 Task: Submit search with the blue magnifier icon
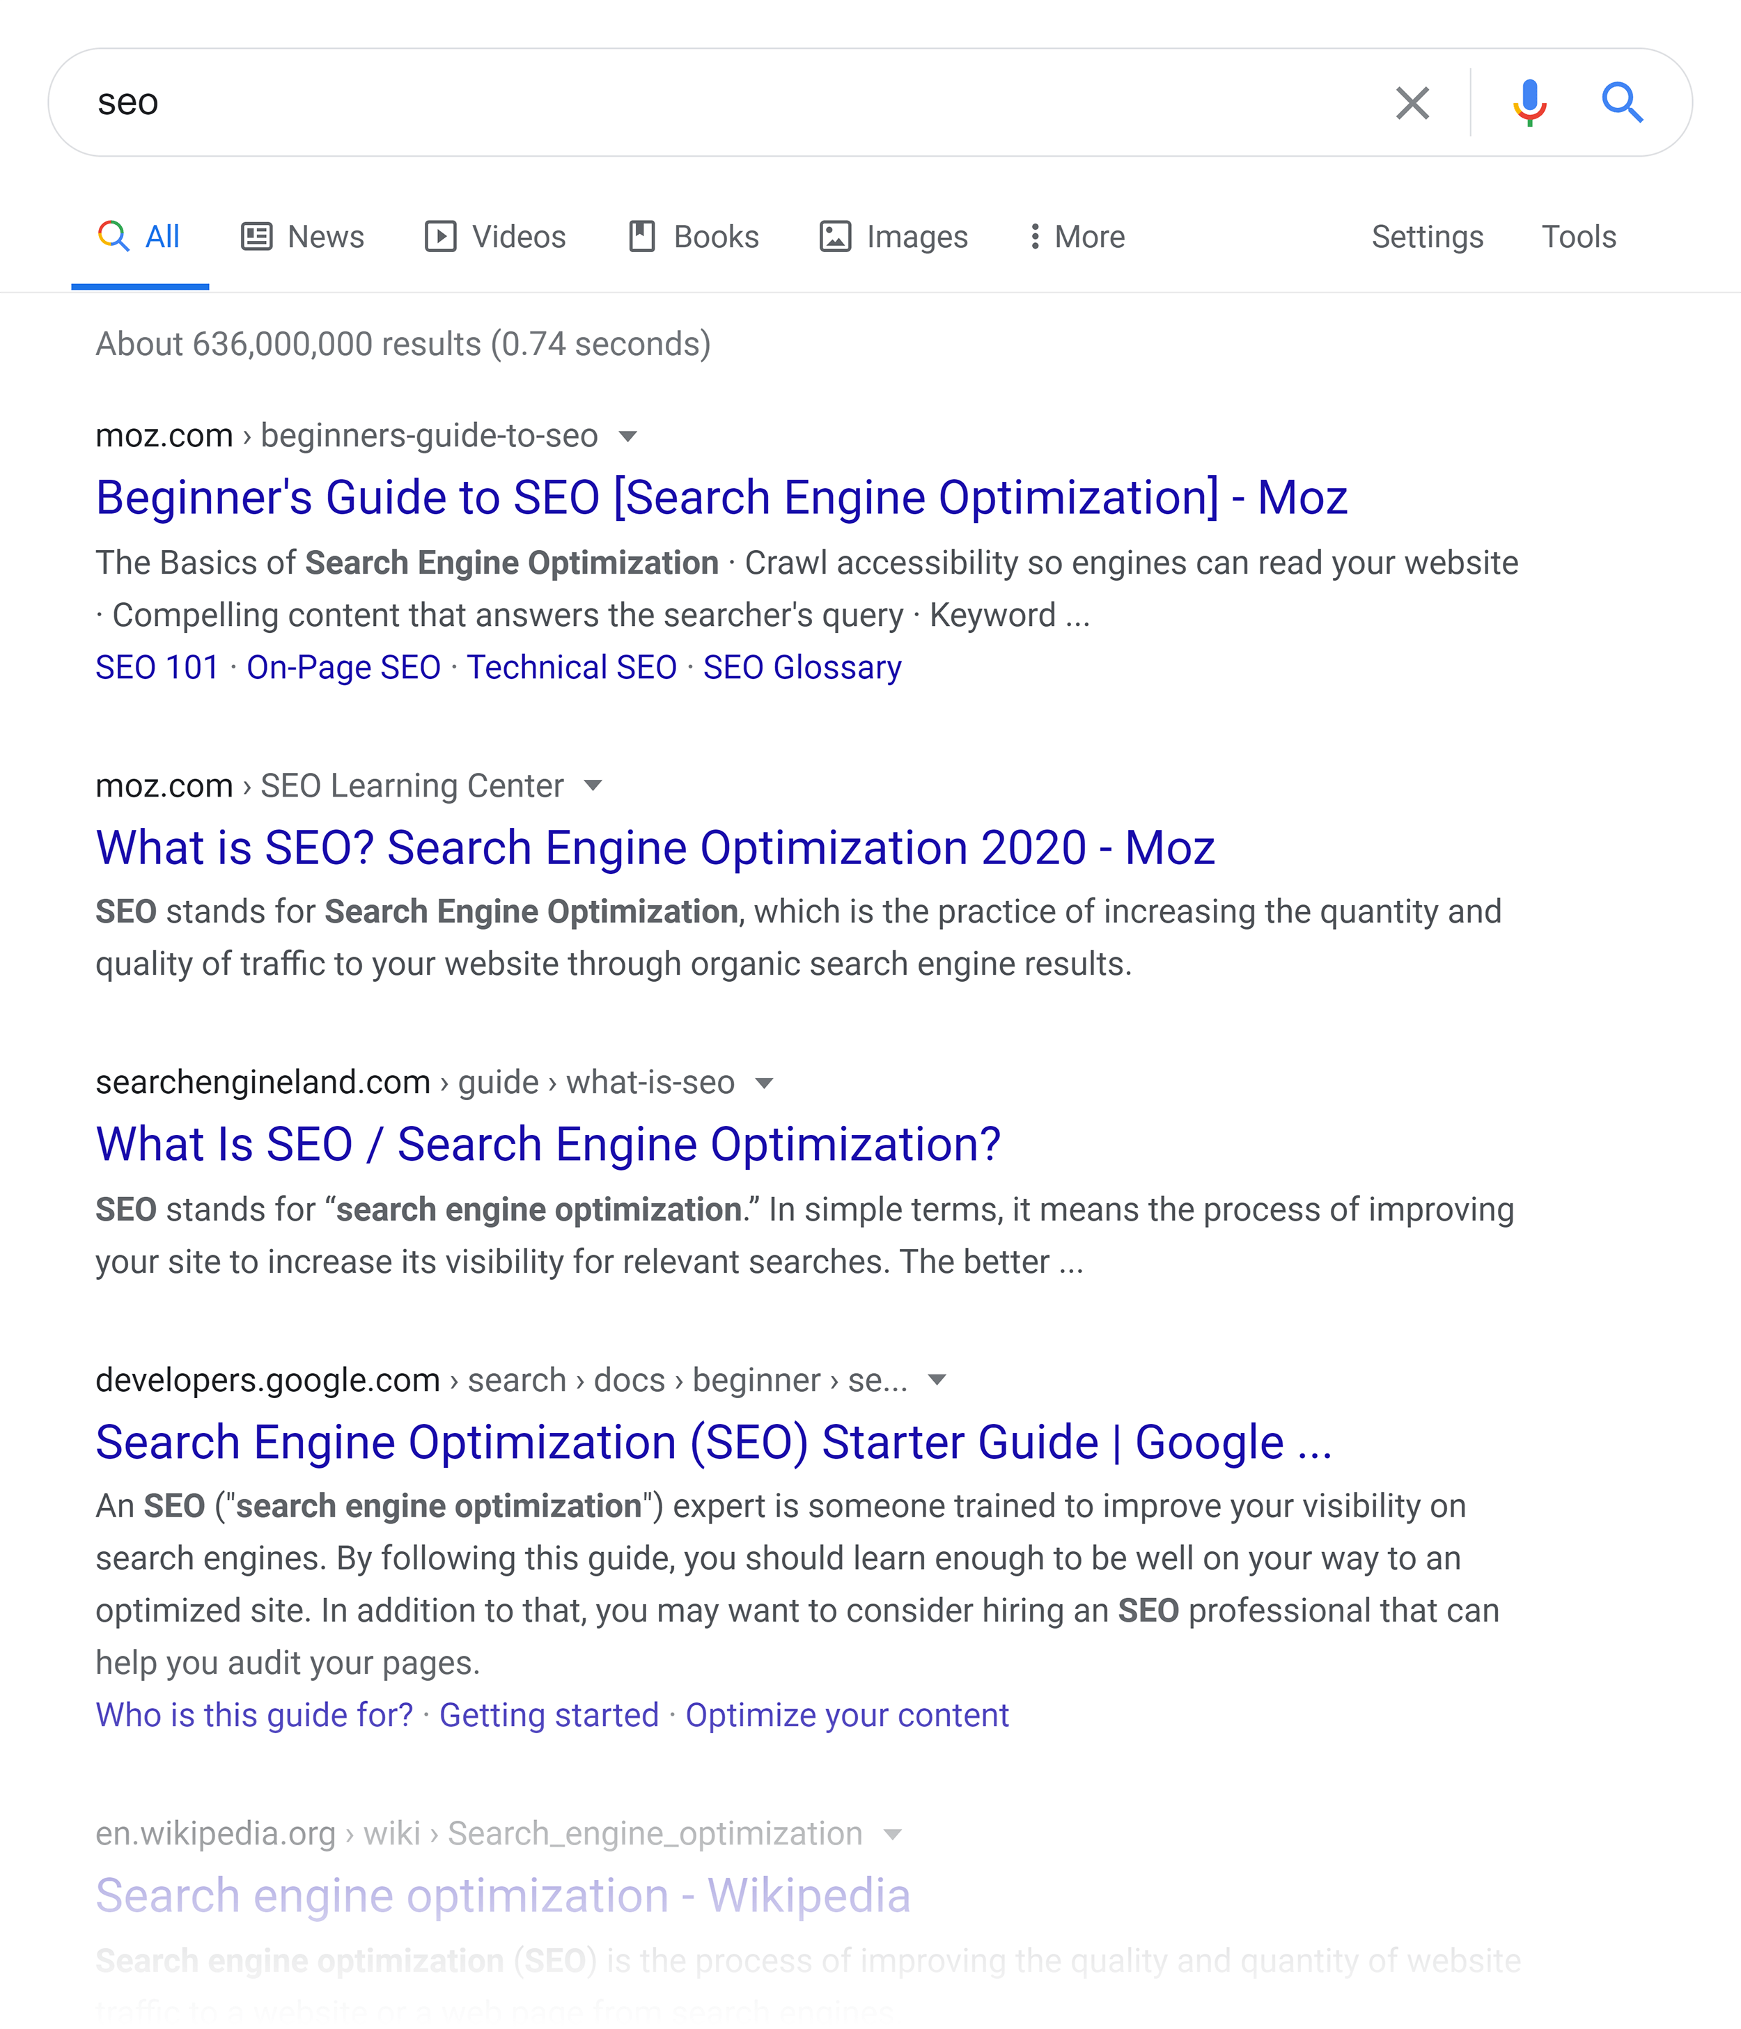coord(1623,102)
